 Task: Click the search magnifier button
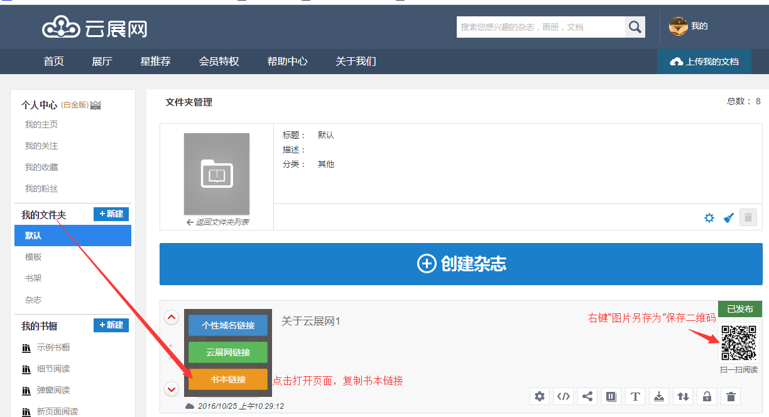pos(635,27)
